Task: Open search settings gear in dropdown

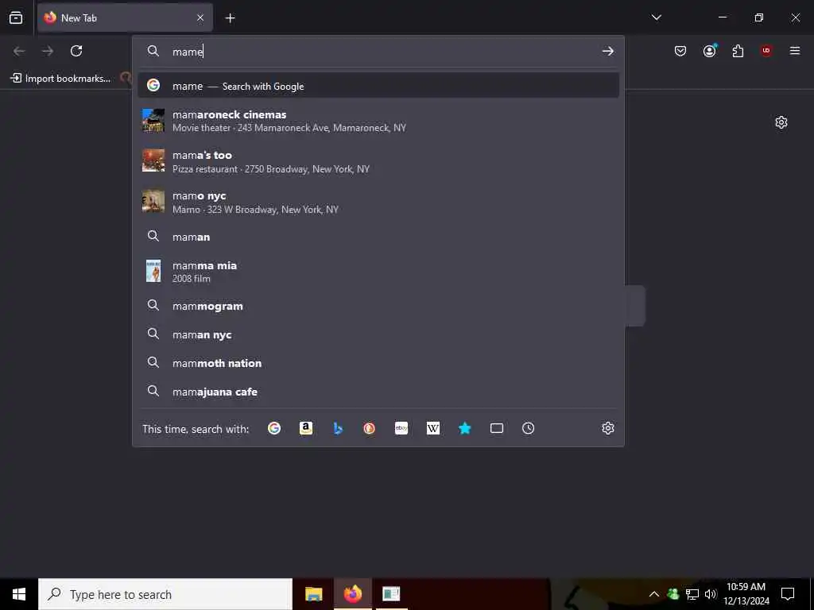Action: (608, 428)
